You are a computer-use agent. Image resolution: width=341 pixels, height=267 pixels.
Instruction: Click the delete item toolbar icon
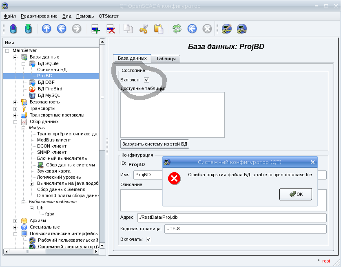pos(110,29)
